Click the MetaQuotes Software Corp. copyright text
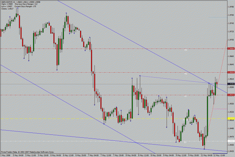Viewport: 235px width, 157px height. coord(27,152)
